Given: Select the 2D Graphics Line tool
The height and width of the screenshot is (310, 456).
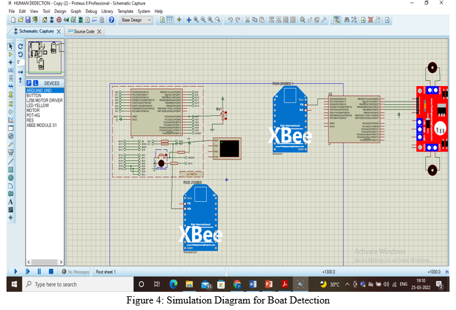Looking at the screenshot, I should [10, 161].
